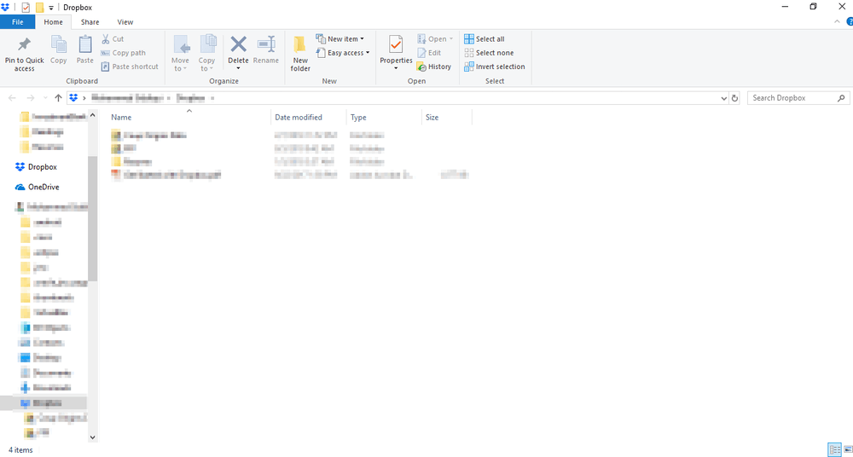853x457 pixels.
Task: Open the Move to menu
Action: [180, 54]
